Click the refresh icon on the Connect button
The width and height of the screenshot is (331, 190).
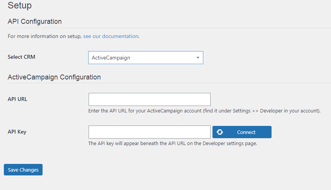click(x=220, y=132)
